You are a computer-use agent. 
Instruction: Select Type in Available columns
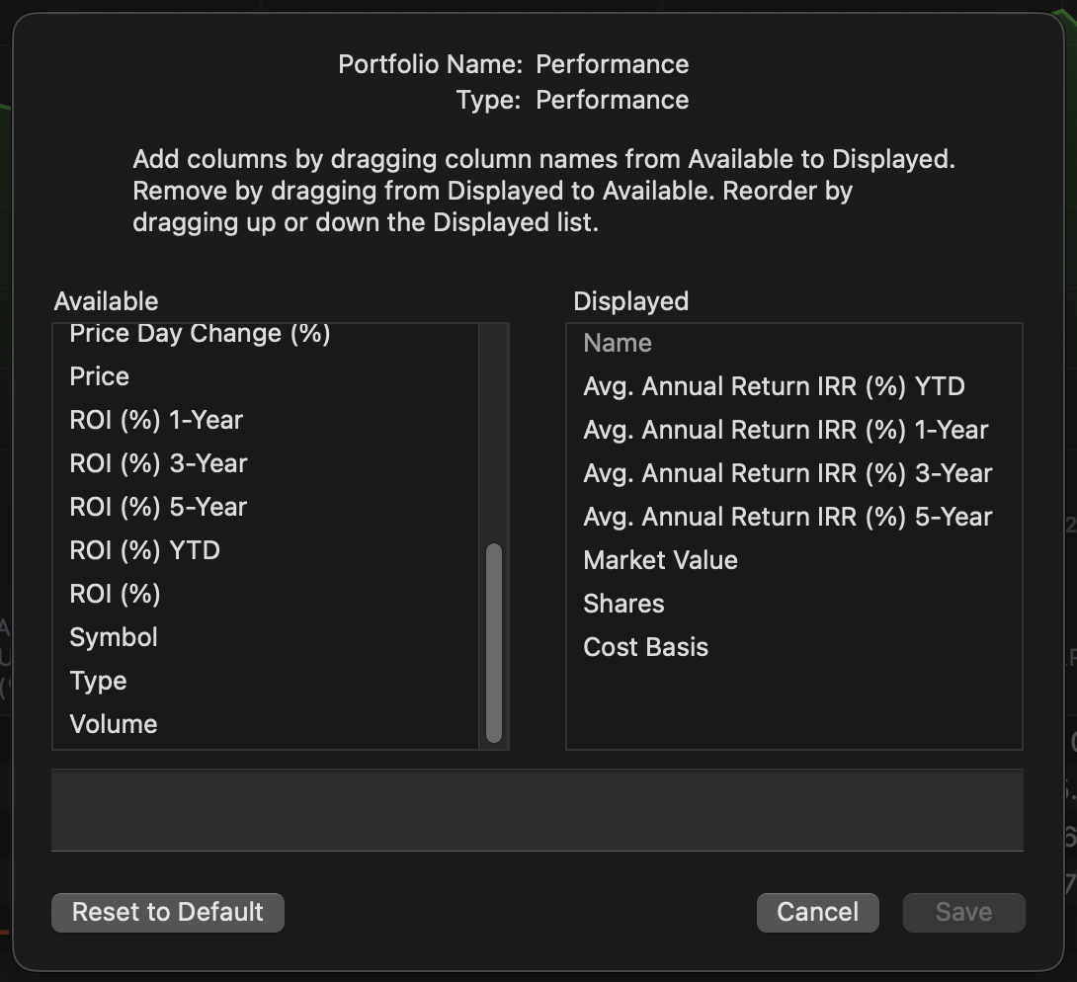tap(98, 681)
